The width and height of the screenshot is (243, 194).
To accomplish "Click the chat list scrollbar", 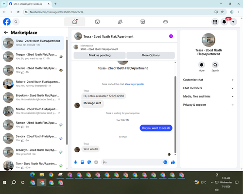I will 67,92.
